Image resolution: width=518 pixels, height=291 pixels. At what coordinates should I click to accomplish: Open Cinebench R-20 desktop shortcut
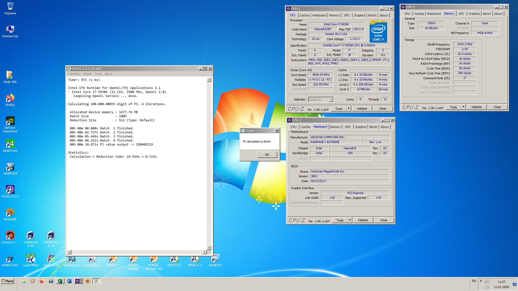(30, 239)
